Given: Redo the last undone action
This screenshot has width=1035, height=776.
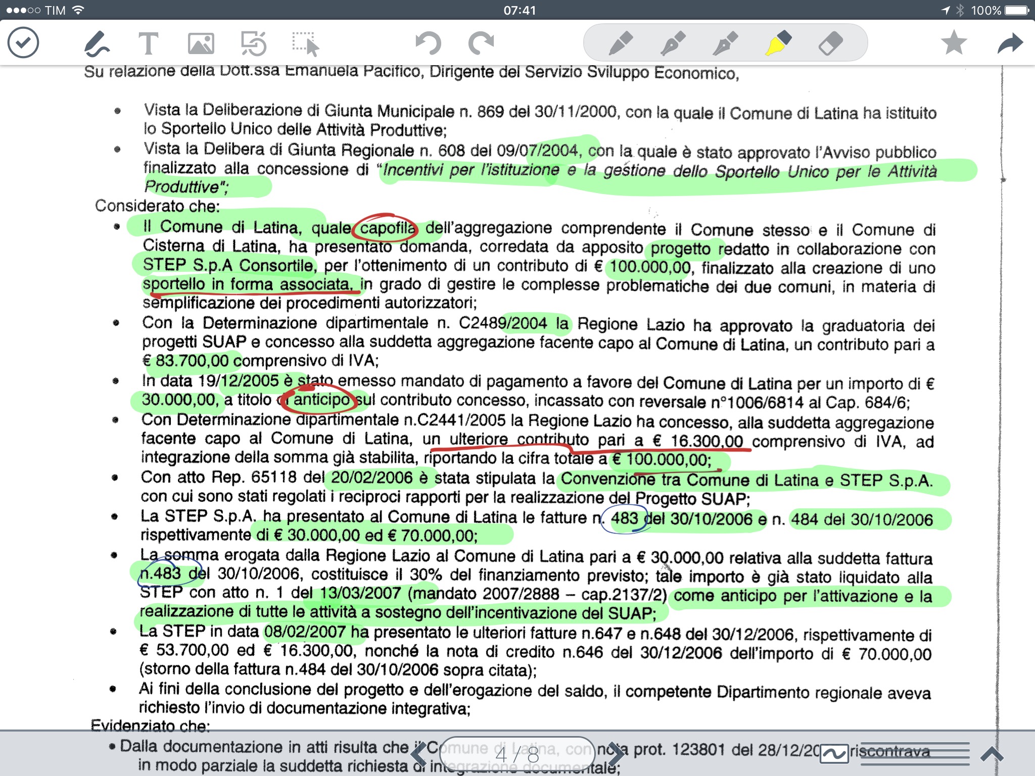Looking at the screenshot, I should (x=481, y=43).
